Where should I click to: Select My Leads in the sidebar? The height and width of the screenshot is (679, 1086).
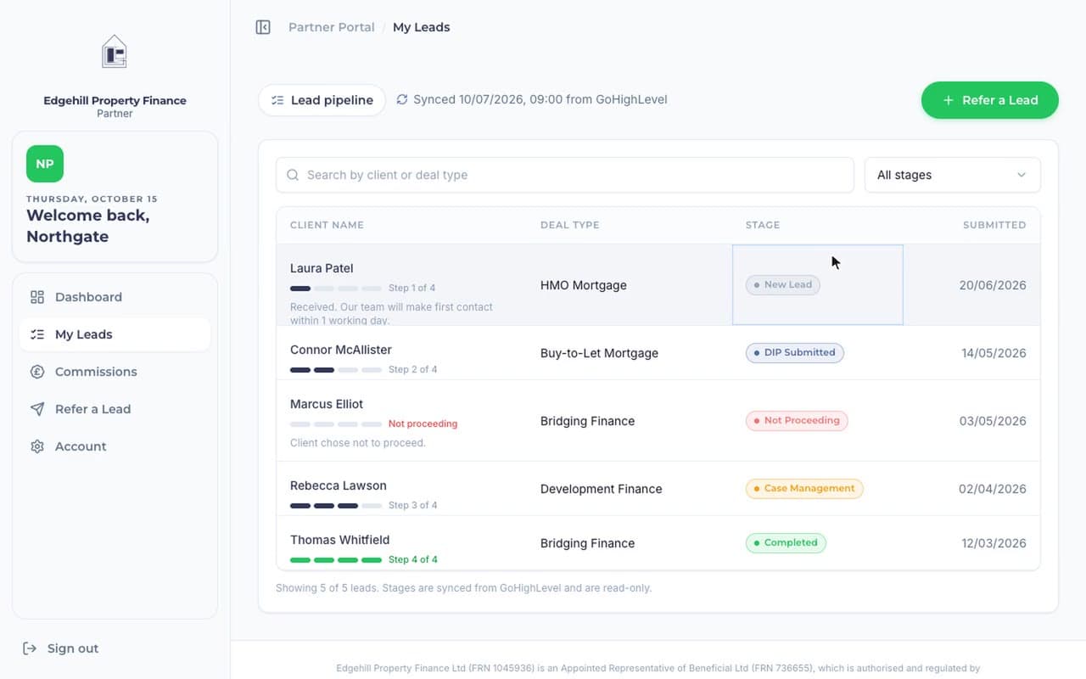click(115, 334)
